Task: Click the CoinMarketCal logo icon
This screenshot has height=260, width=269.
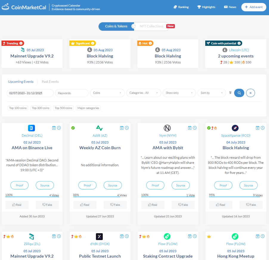Action: [x=5, y=7]
